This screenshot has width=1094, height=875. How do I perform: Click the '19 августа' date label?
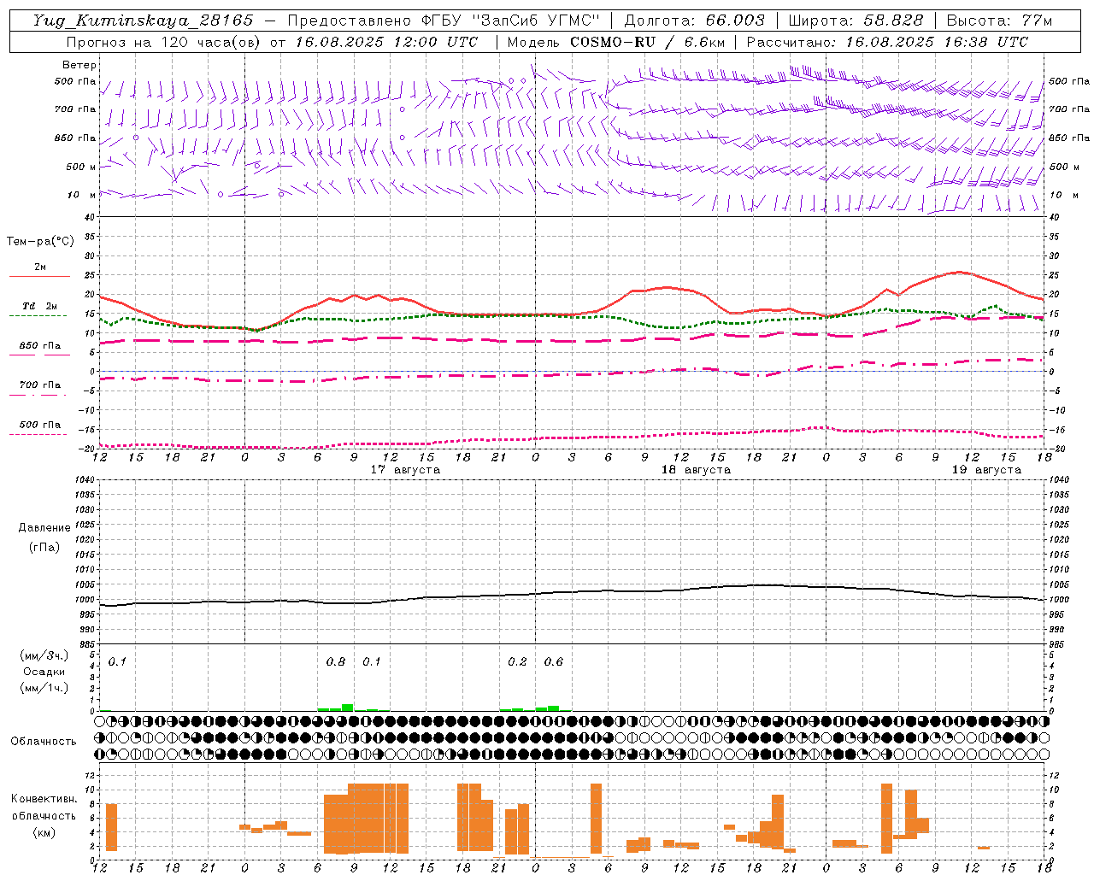(986, 470)
